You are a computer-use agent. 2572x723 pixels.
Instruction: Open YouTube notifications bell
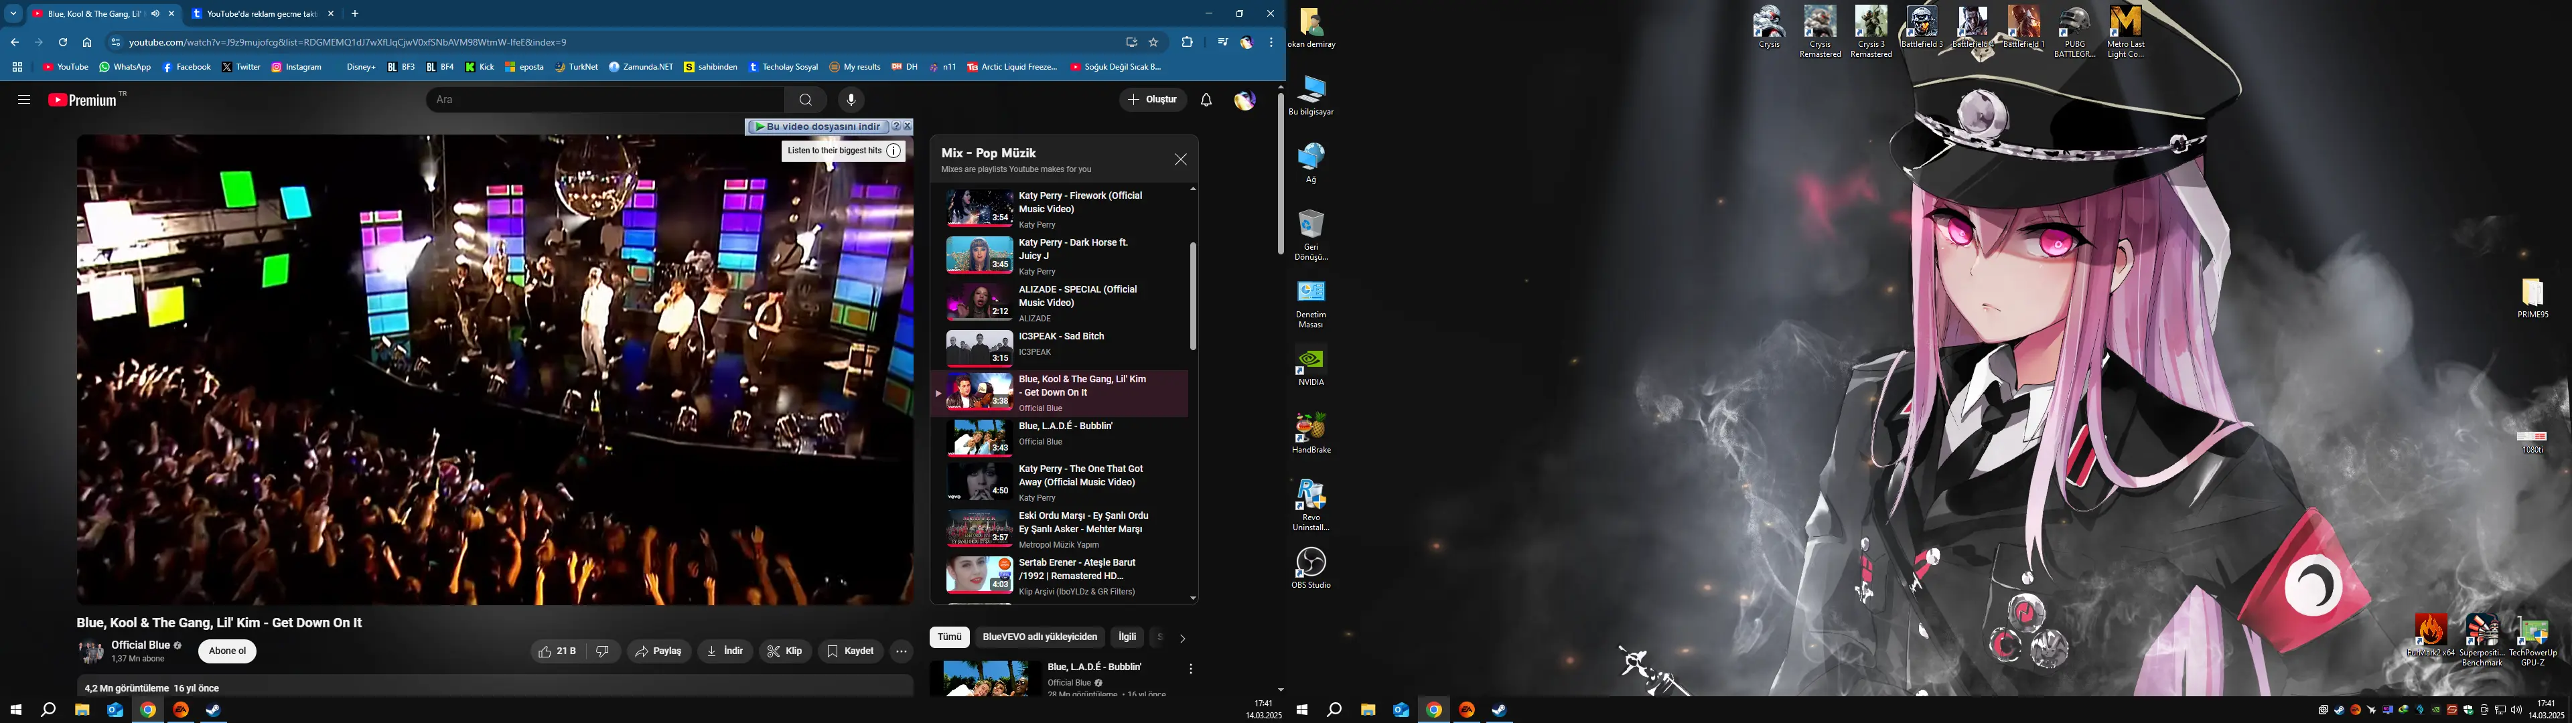tap(1206, 100)
